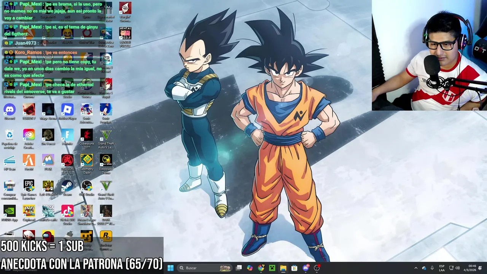Viewport: 487px width, 274px height.
Task: Launch the FiveM desktop shortcut
Action: (29, 163)
